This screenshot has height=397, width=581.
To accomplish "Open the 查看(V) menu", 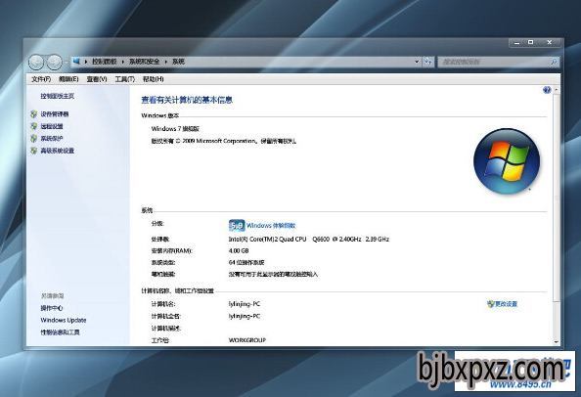I will tap(97, 79).
